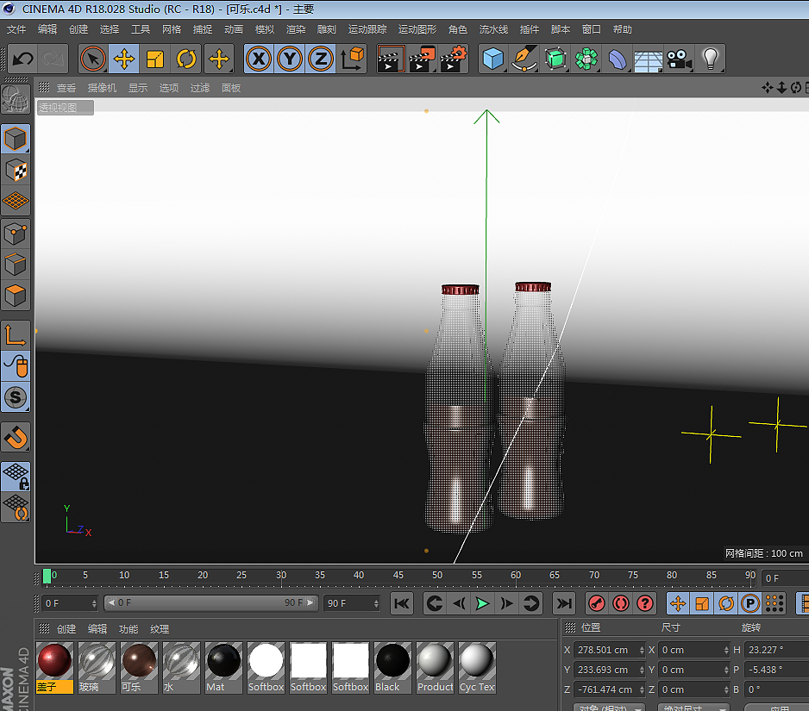Click the make editable globe icon
The height and width of the screenshot is (711, 809).
click(16, 98)
